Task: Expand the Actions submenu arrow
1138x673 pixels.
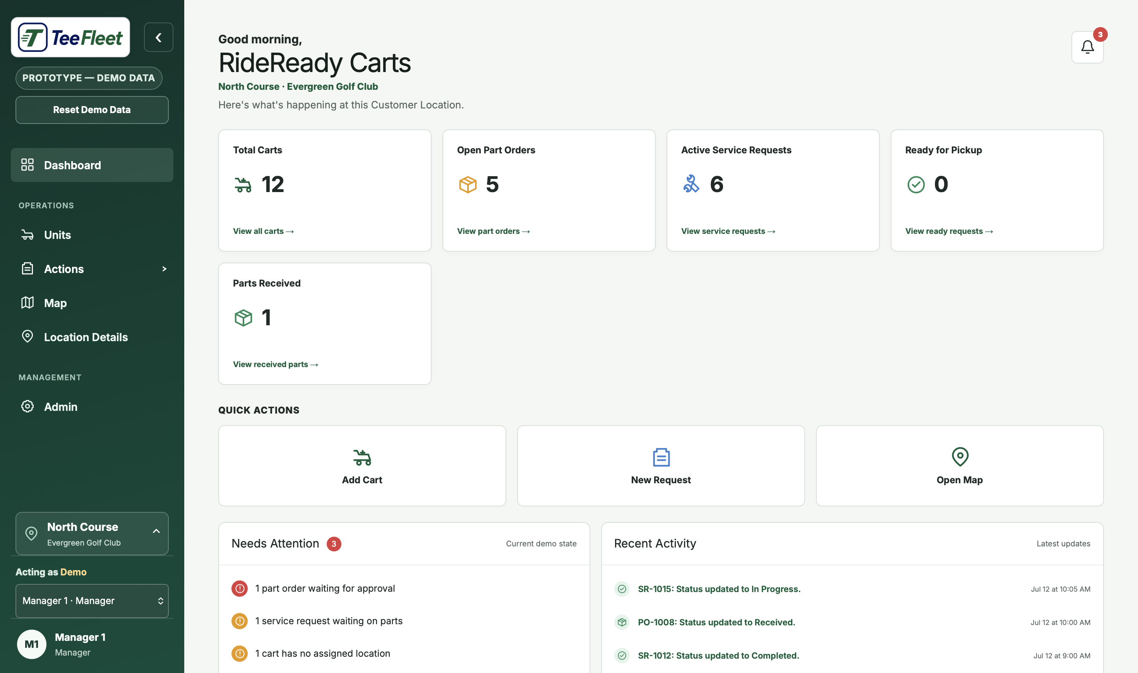Action: (165, 269)
